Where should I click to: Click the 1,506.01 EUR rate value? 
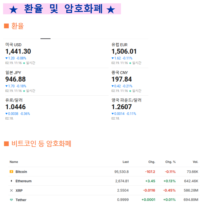(x=124, y=52)
